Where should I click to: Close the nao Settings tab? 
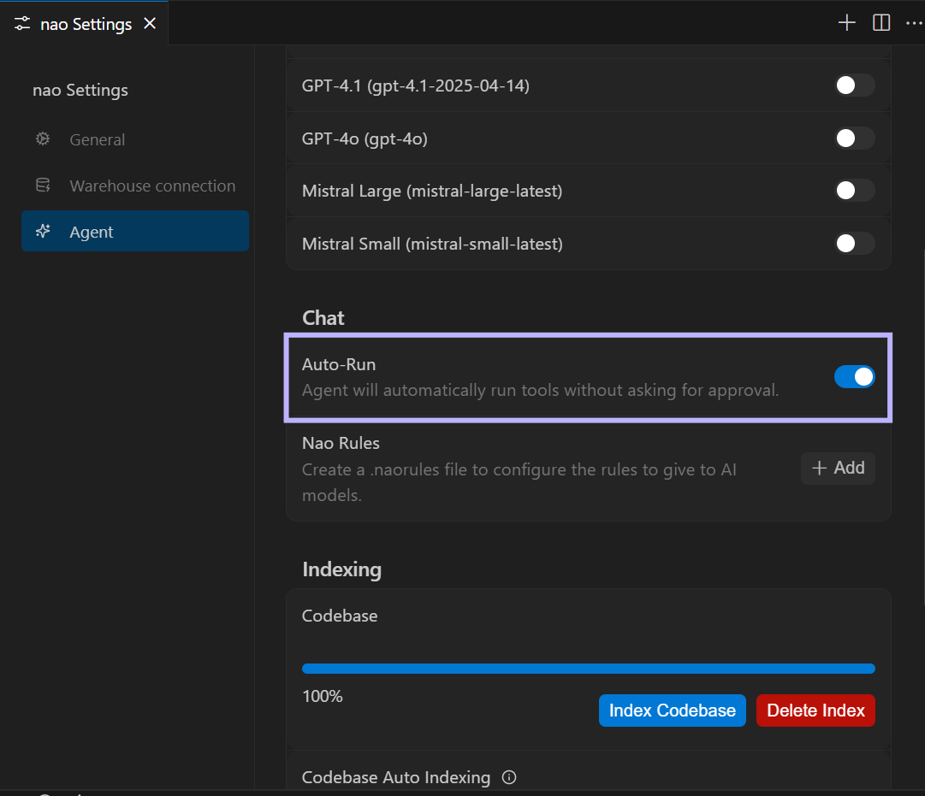point(150,24)
